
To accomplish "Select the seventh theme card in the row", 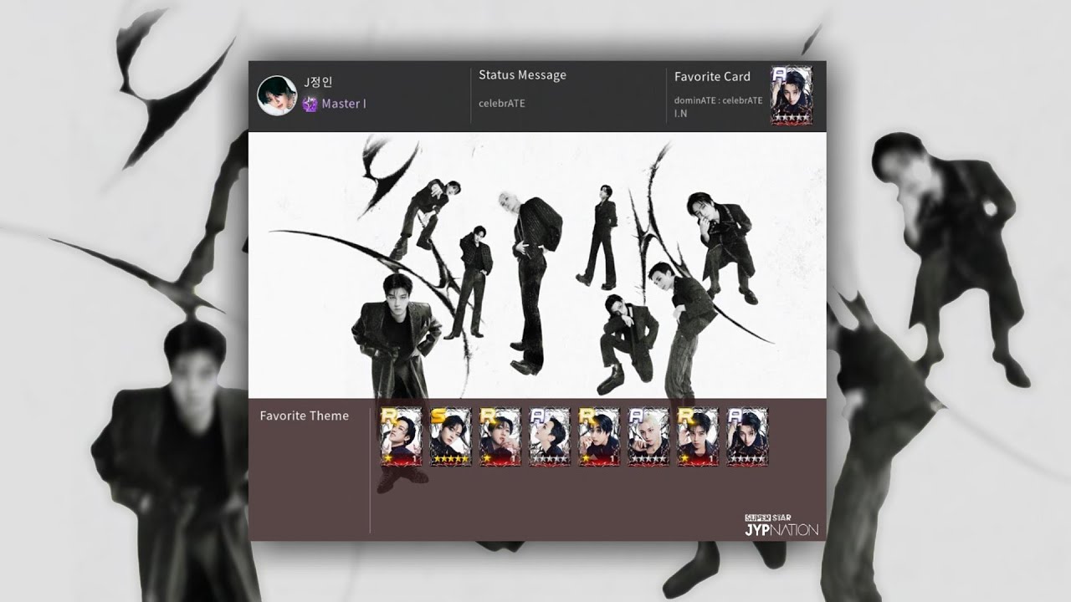I will pyautogui.click(x=698, y=436).
